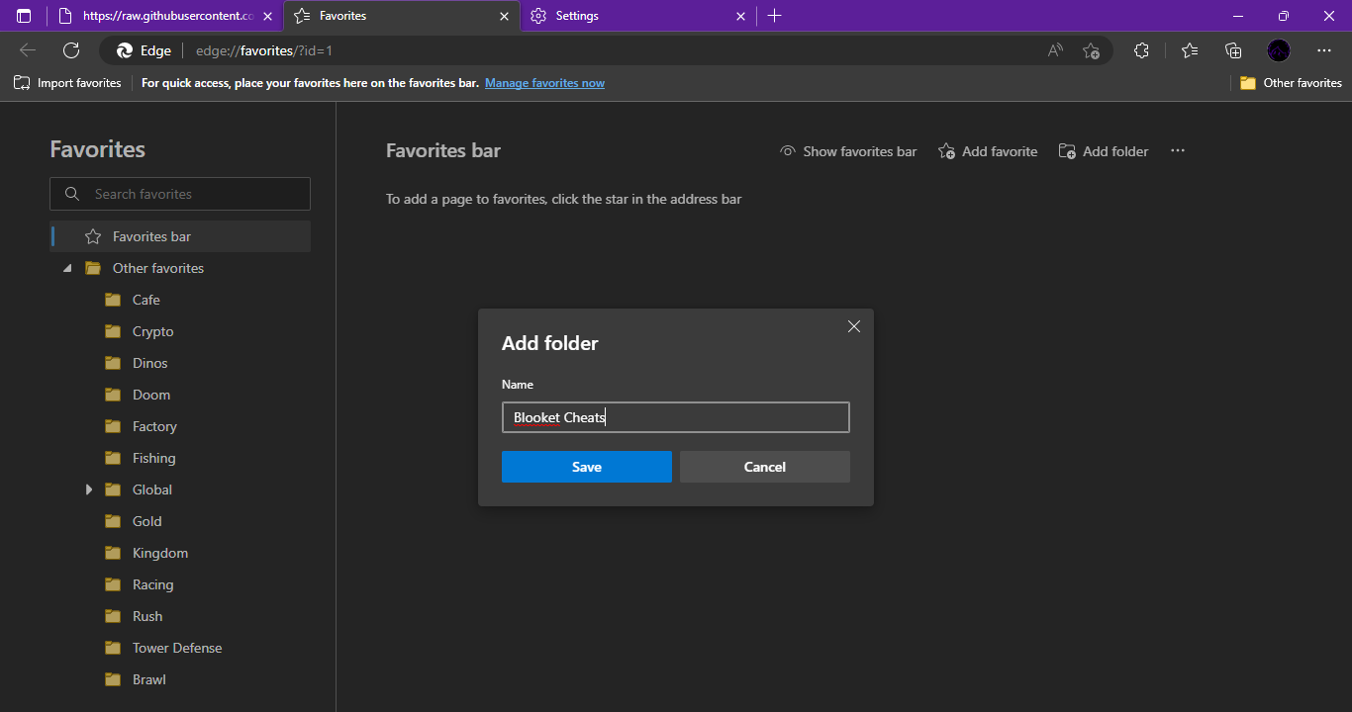This screenshot has height=712, width=1352.
Task: Open the Manage favorites now link
Action: coord(544,83)
